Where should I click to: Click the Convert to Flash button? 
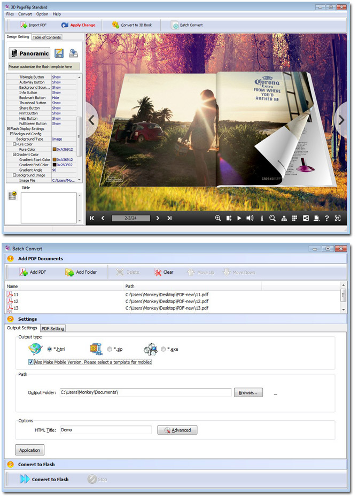(44, 480)
